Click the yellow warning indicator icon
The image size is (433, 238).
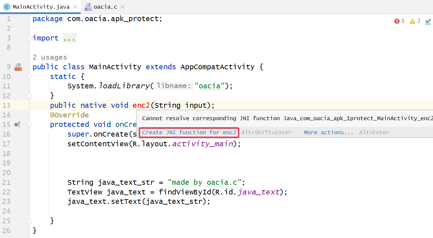tap(412, 21)
